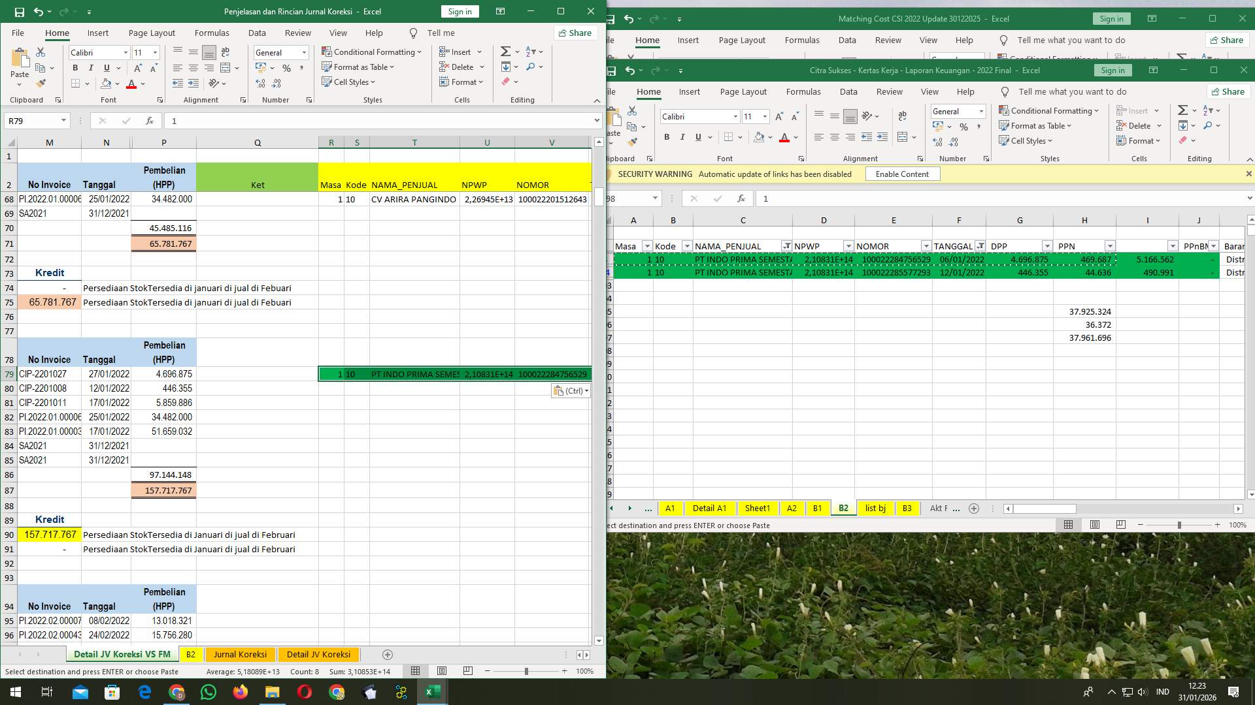This screenshot has height=705, width=1255.
Task: Switch to the Jurnal Koreksi sheet tab
Action: pos(240,654)
